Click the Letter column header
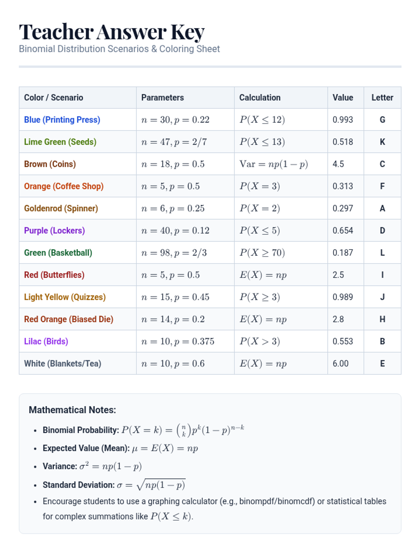The height and width of the screenshot is (560, 420). tap(382, 98)
